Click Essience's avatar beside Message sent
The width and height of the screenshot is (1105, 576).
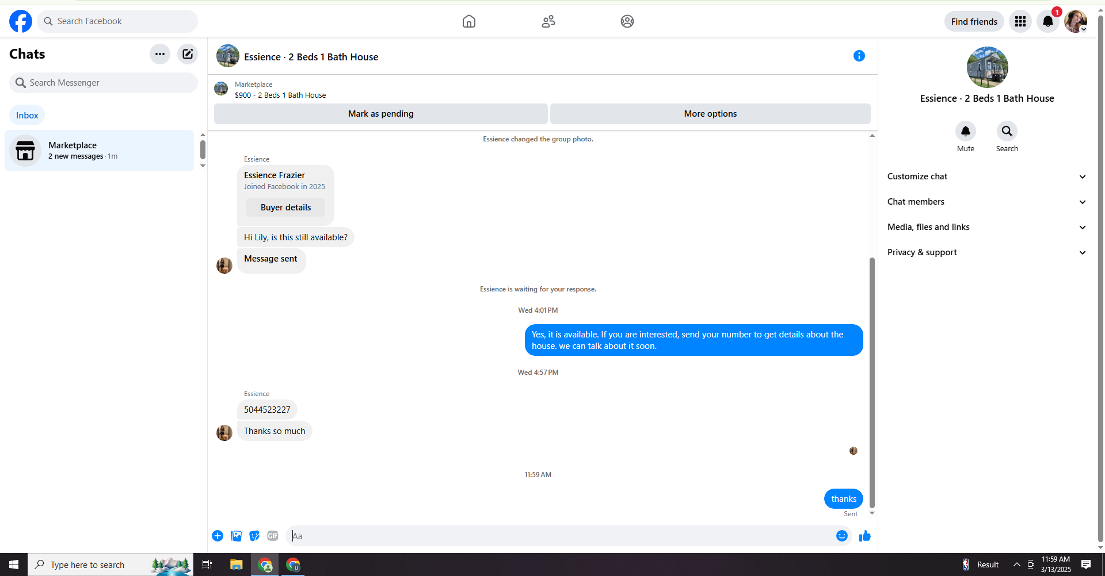coord(224,265)
